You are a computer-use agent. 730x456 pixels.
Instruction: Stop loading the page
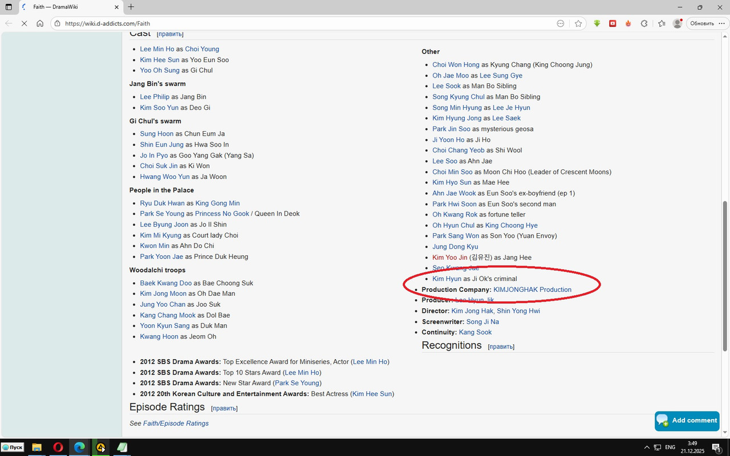[x=24, y=23]
